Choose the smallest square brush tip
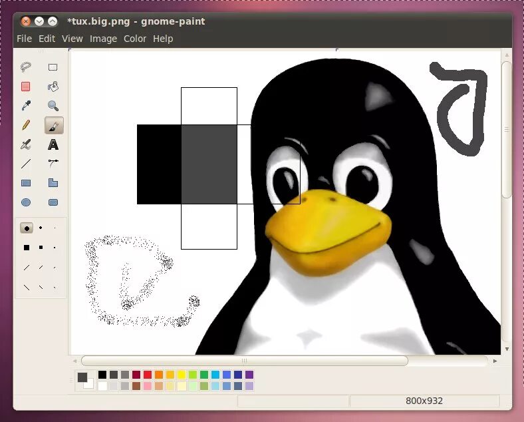The image size is (524, 422). point(55,248)
